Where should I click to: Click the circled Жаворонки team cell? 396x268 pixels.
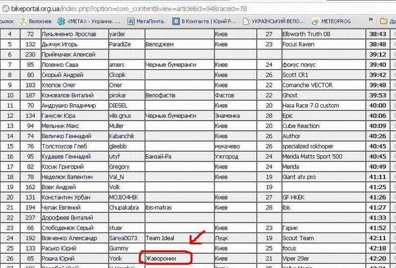(166, 259)
